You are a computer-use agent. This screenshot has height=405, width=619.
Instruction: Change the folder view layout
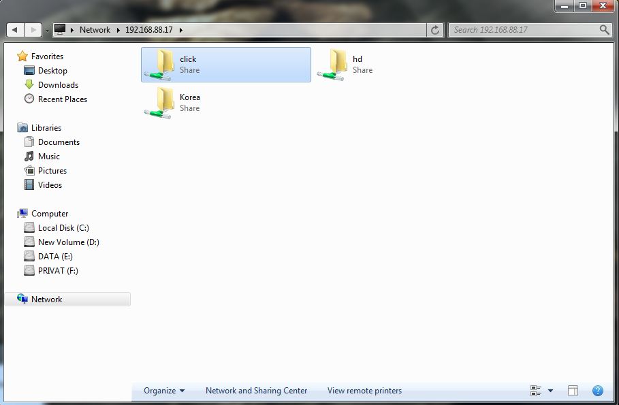click(x=536, y=390)
